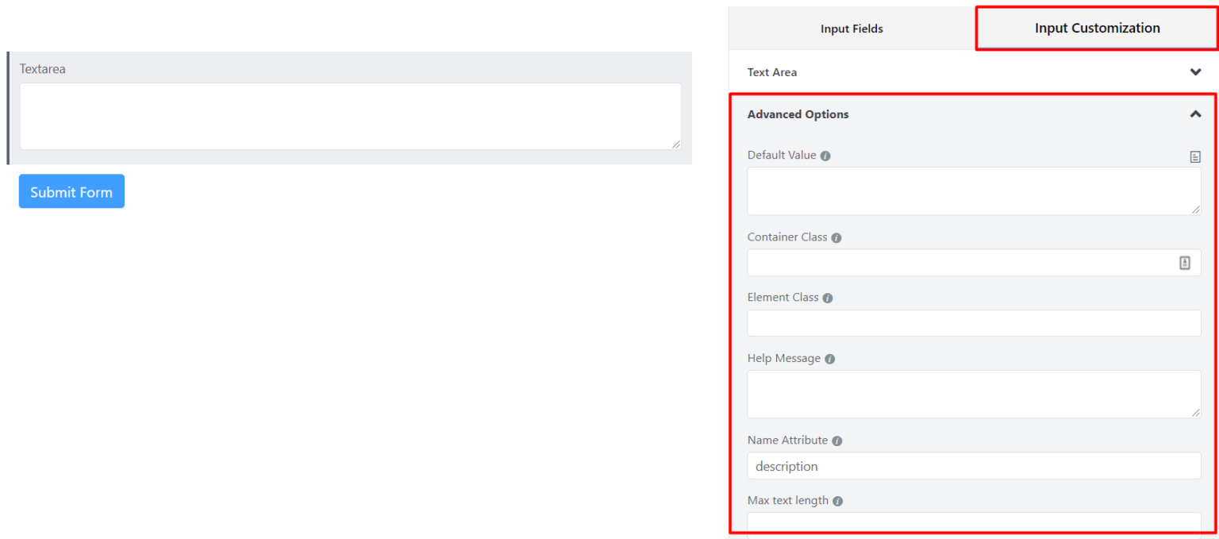Click the Max text length info tooltip icon
The height and width of the screenshot is (539, 1219).
838,500
